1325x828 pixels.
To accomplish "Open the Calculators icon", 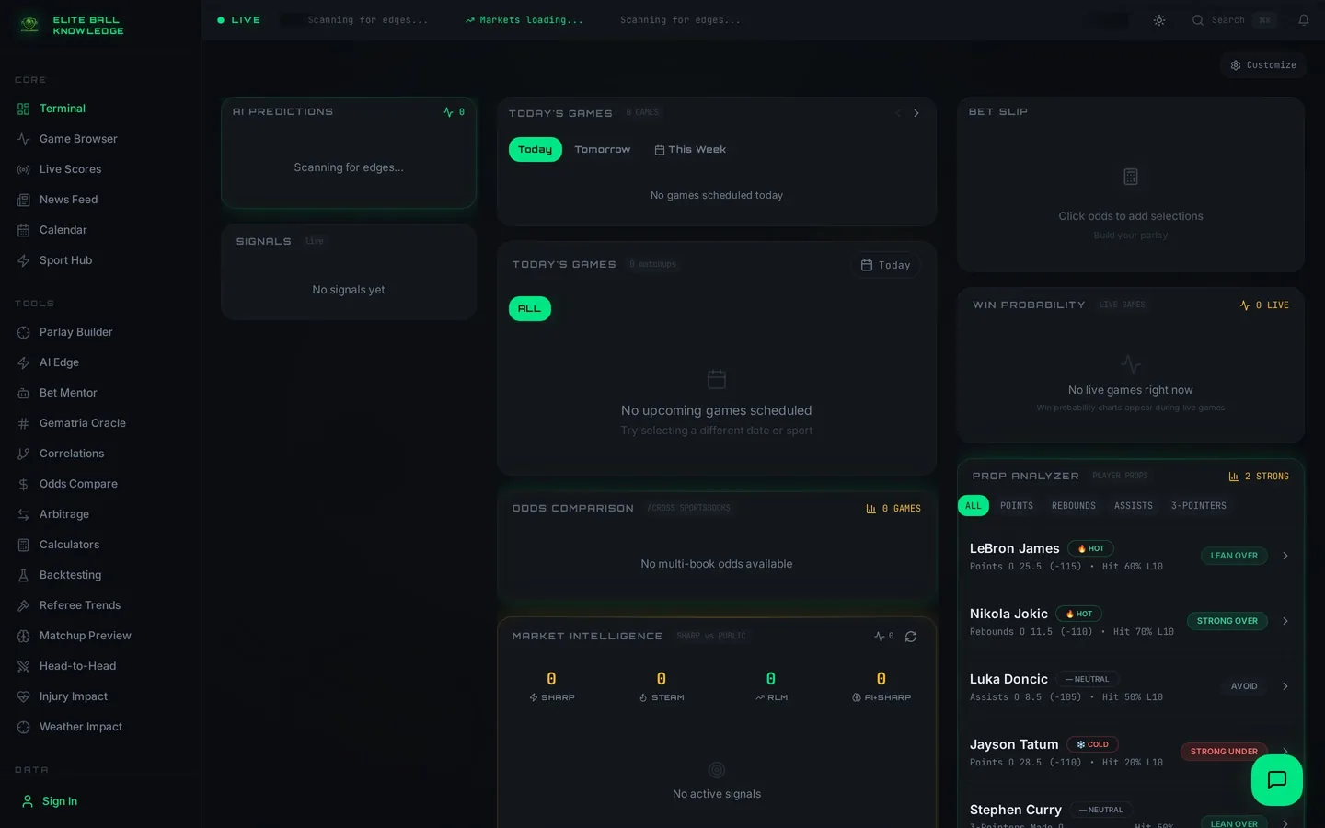I will (23, 545).
